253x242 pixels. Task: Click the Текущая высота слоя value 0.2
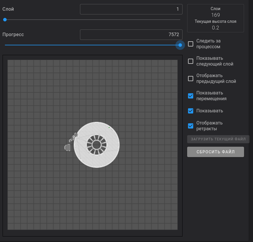click(215, 28)
